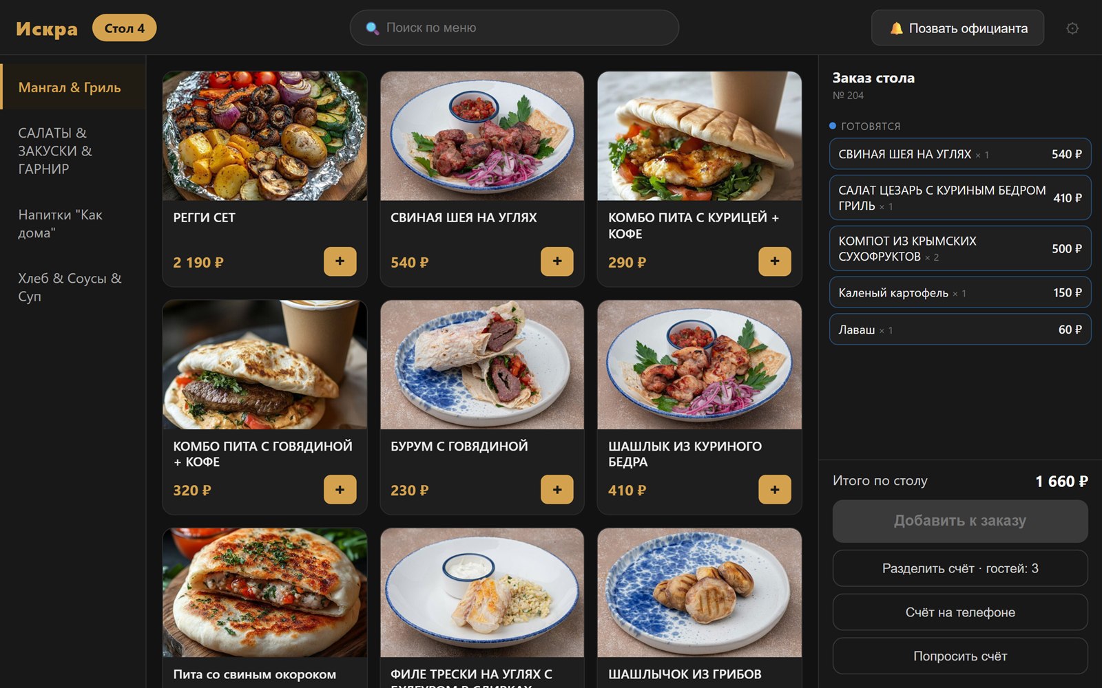Open the ШАШЛЫК ИЗ КУРИНОГО БЕДРА picture
1102x688 pixels.
tap(700, 365)
